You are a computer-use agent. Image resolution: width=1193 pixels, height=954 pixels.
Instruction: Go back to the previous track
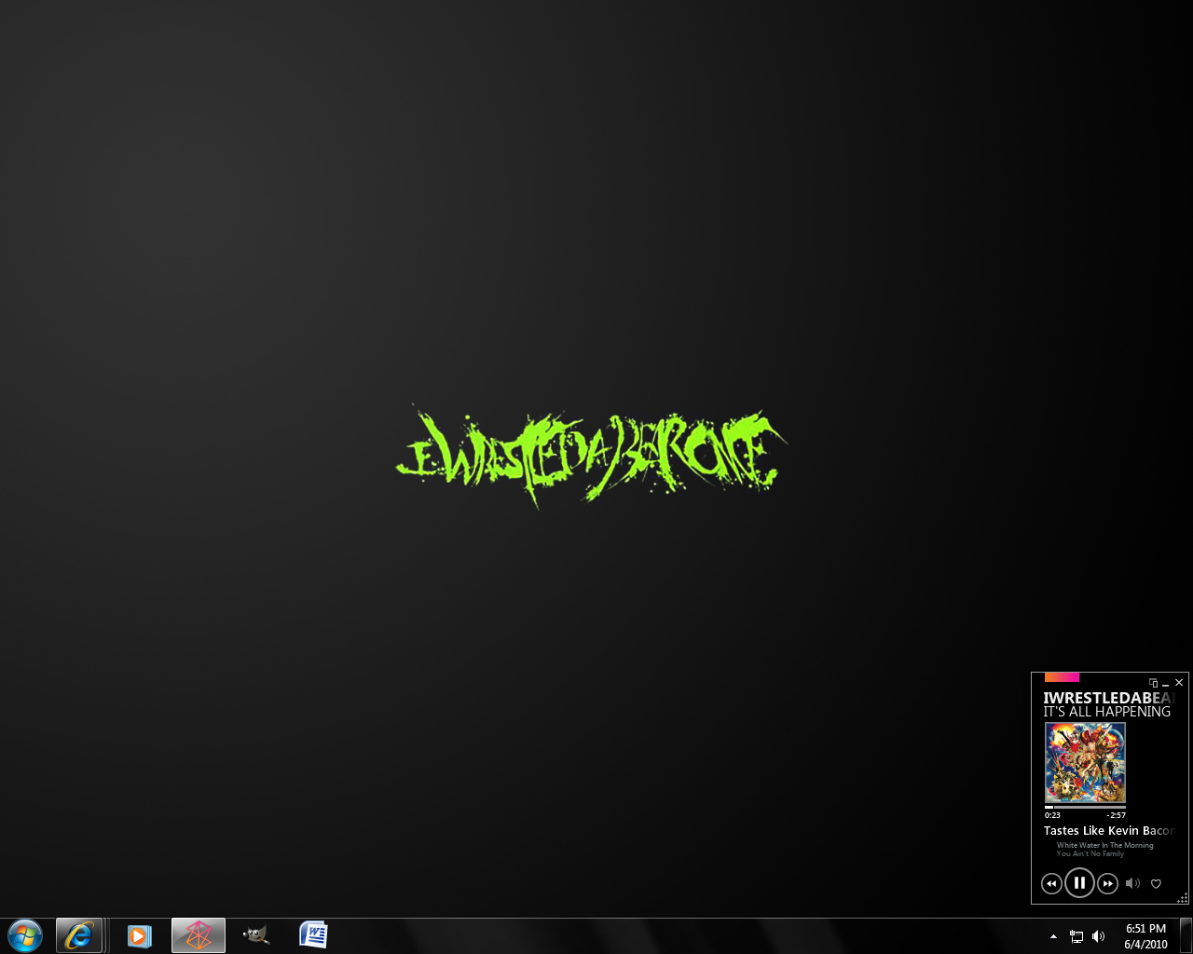[1051, 883]
